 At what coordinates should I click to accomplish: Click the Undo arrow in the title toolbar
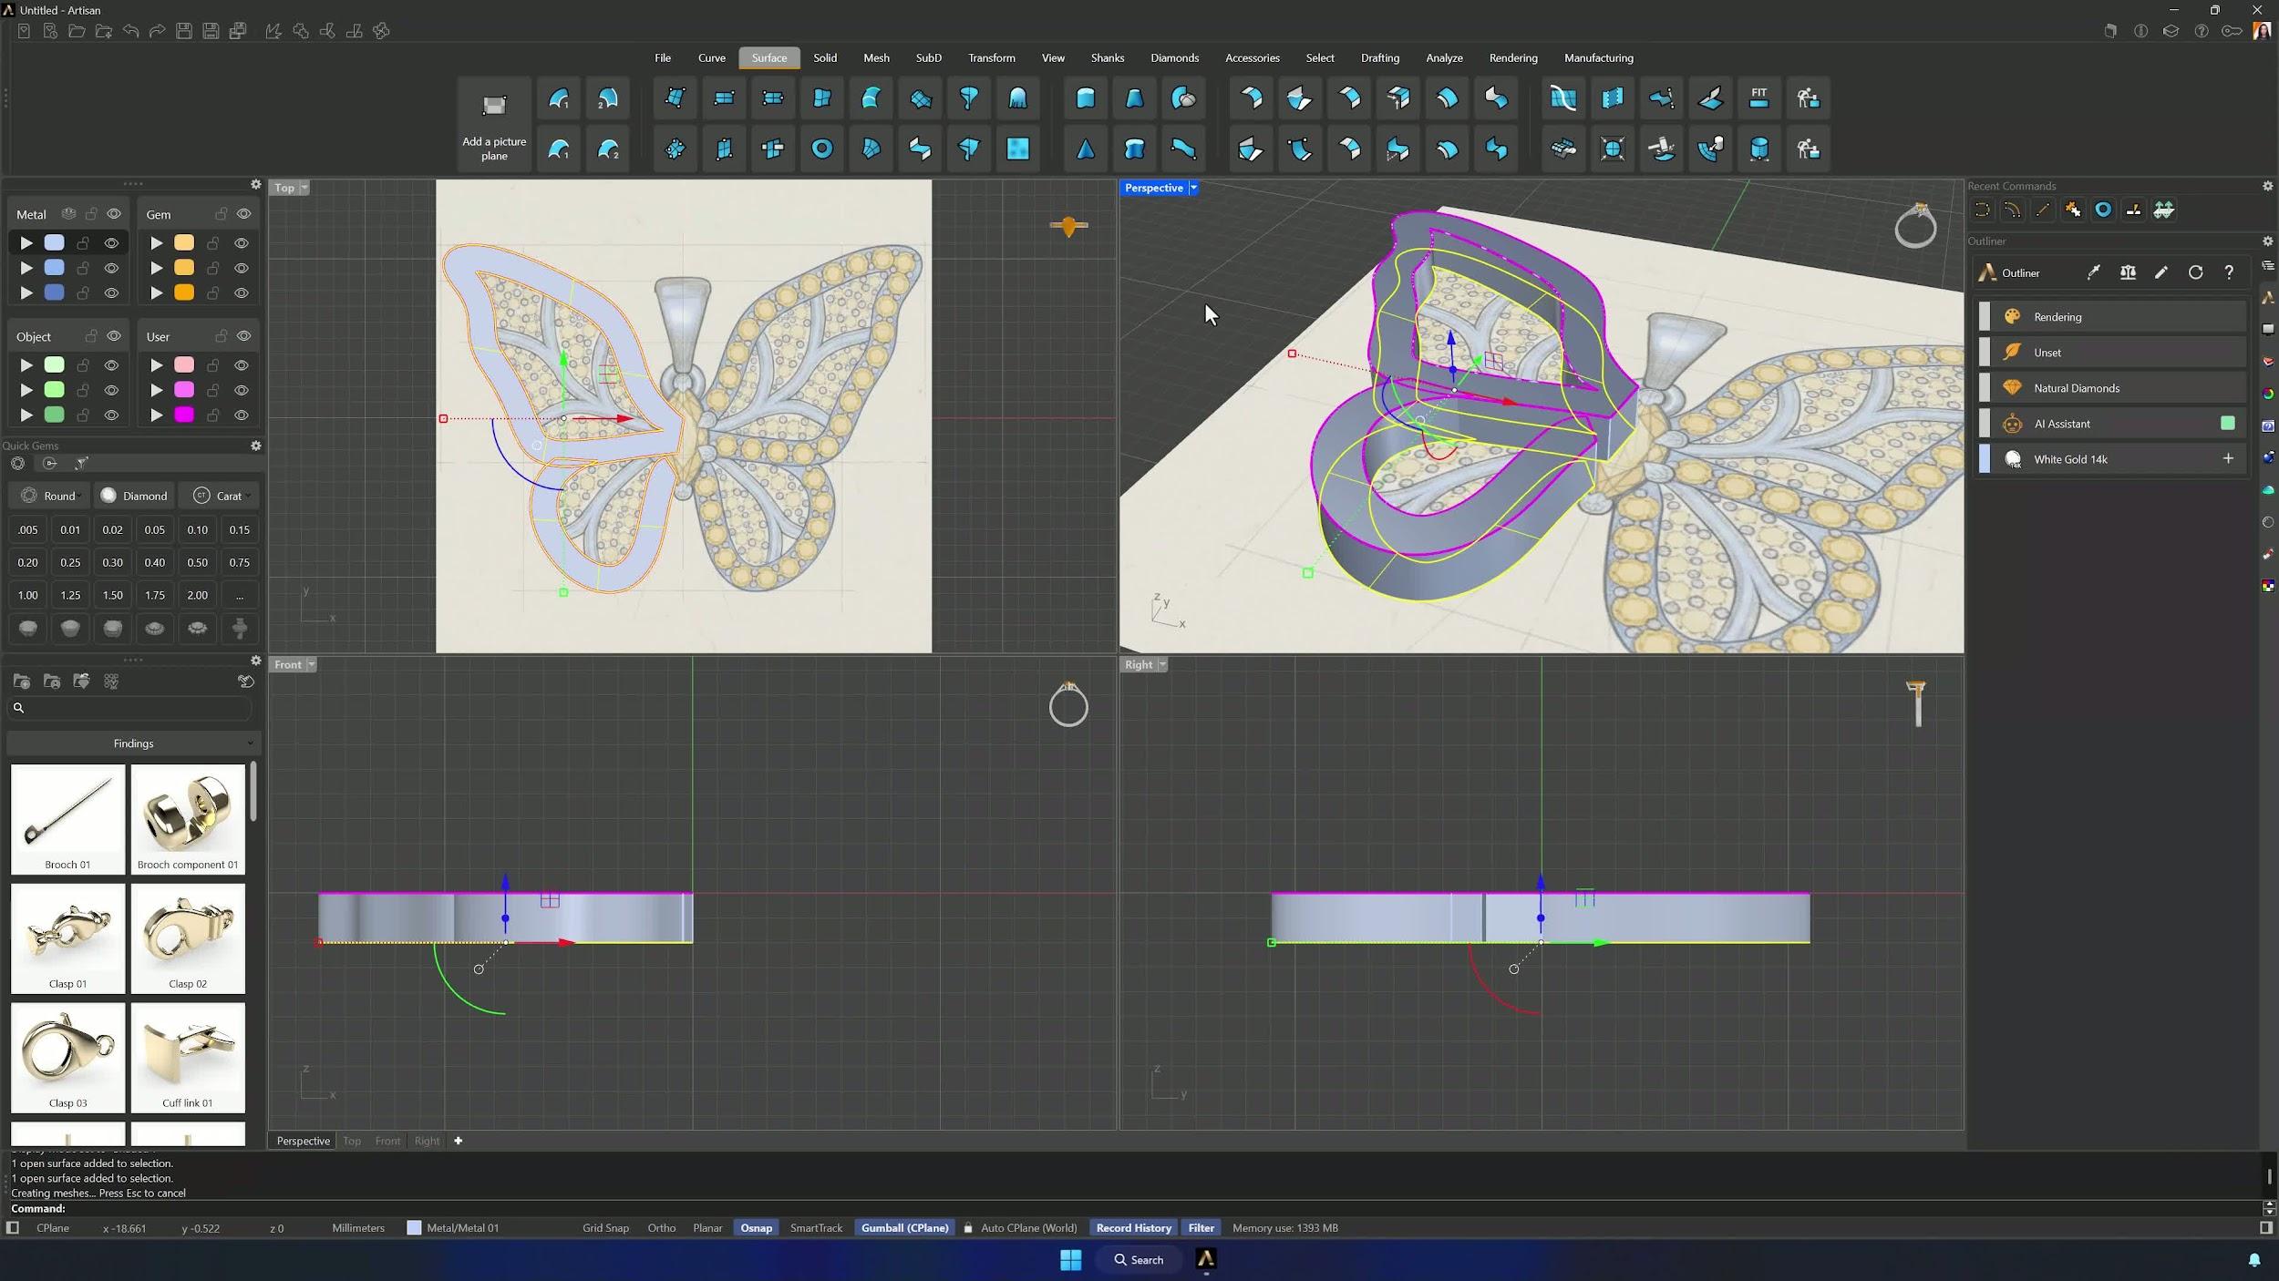click(x=130, y=31)
